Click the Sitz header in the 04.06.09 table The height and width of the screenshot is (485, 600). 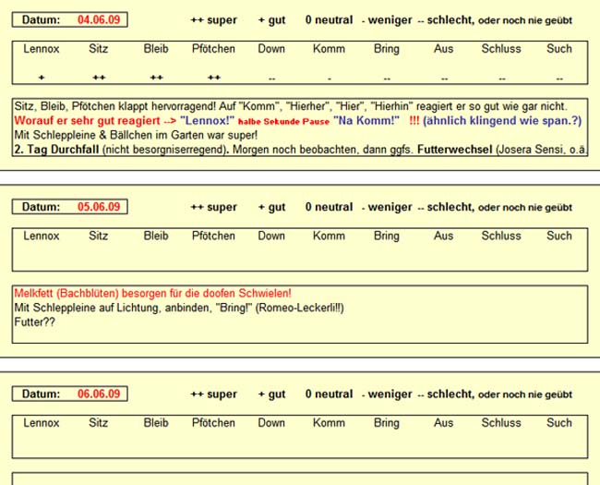point(99,49)
